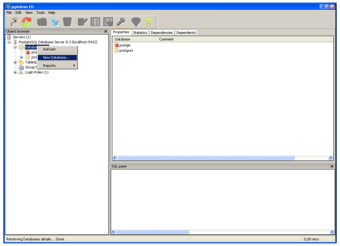This screenshot has height=246, width=340.
Task: Select Servers (1) root tree item
Action: (x=22, y=37)
